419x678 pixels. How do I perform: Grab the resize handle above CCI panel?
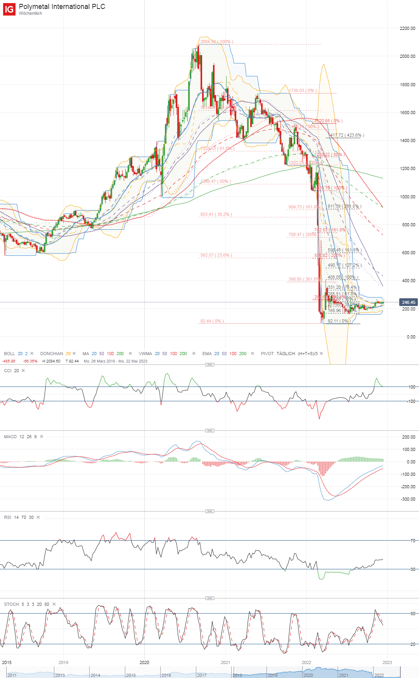(x=209, y=364)
